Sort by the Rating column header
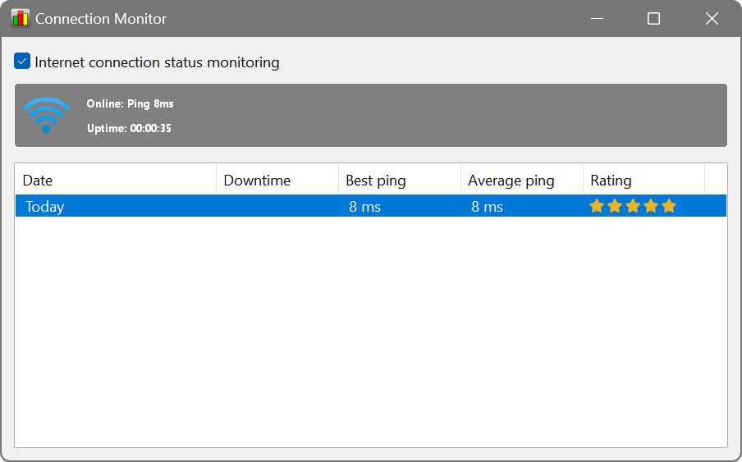 [644, 181]
